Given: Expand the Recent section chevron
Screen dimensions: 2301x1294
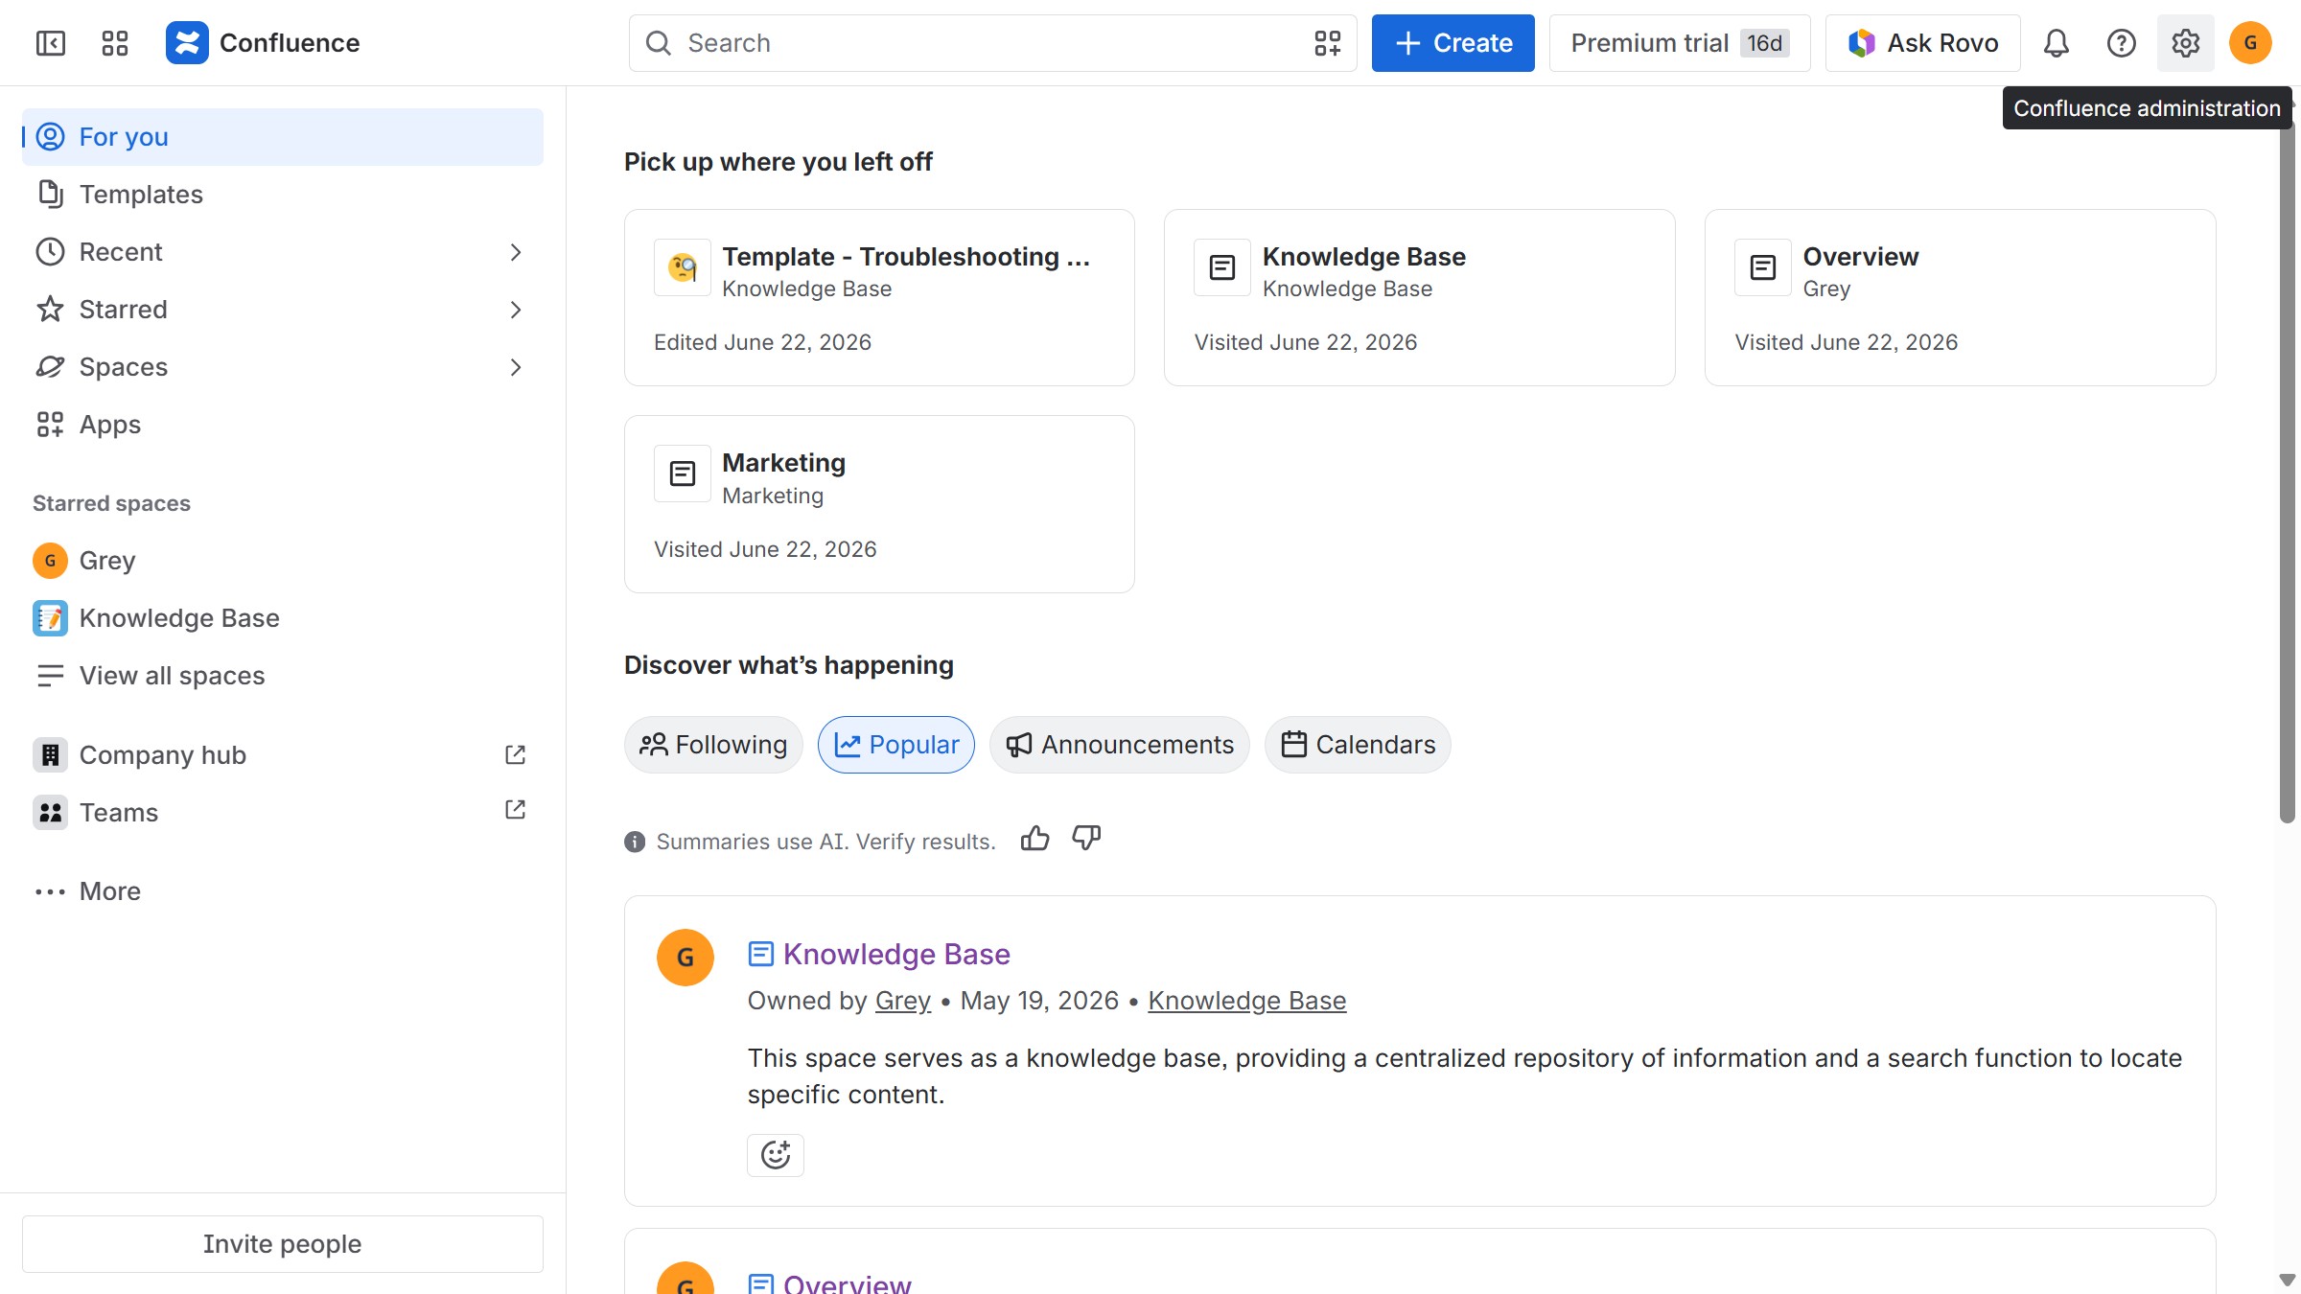Looking at the screenshot, I should (x=515, y=252).
